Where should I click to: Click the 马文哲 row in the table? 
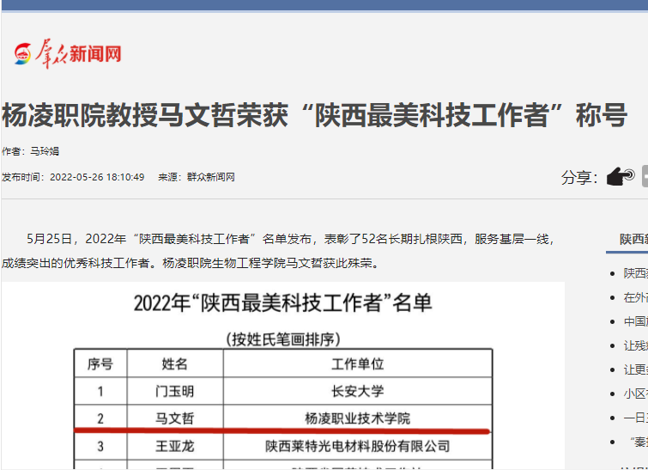[282, 418]
